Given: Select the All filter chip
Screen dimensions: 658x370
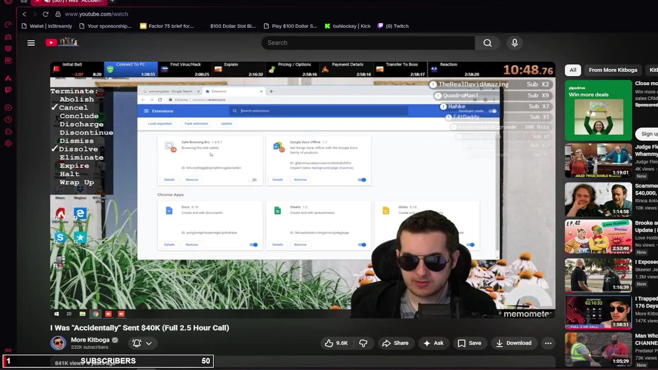Looking at the screenshot, I should [573, 70].
